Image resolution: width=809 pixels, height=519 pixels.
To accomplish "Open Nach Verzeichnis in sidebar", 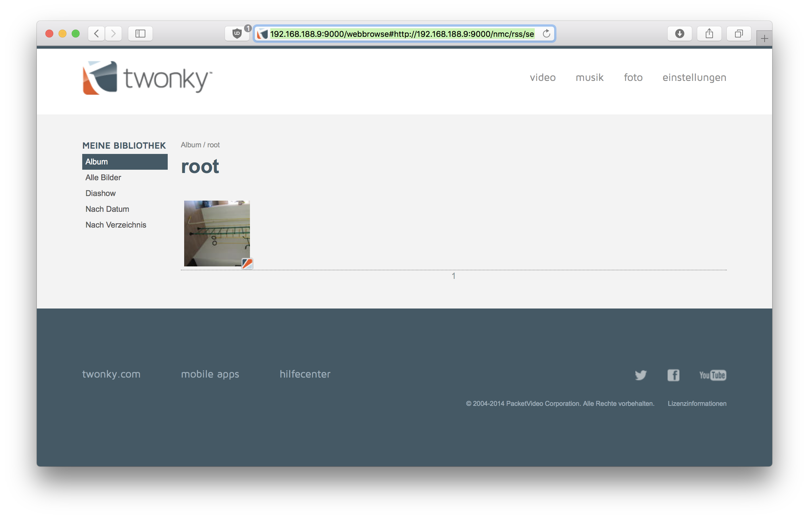I will (115, 225).
